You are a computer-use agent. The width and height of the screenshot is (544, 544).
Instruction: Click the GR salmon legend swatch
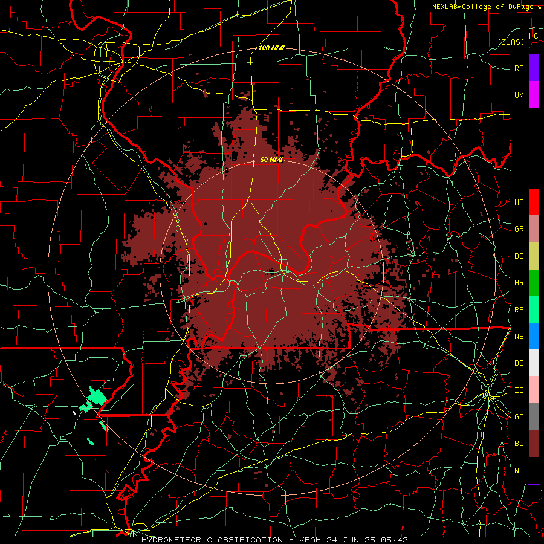534,229
